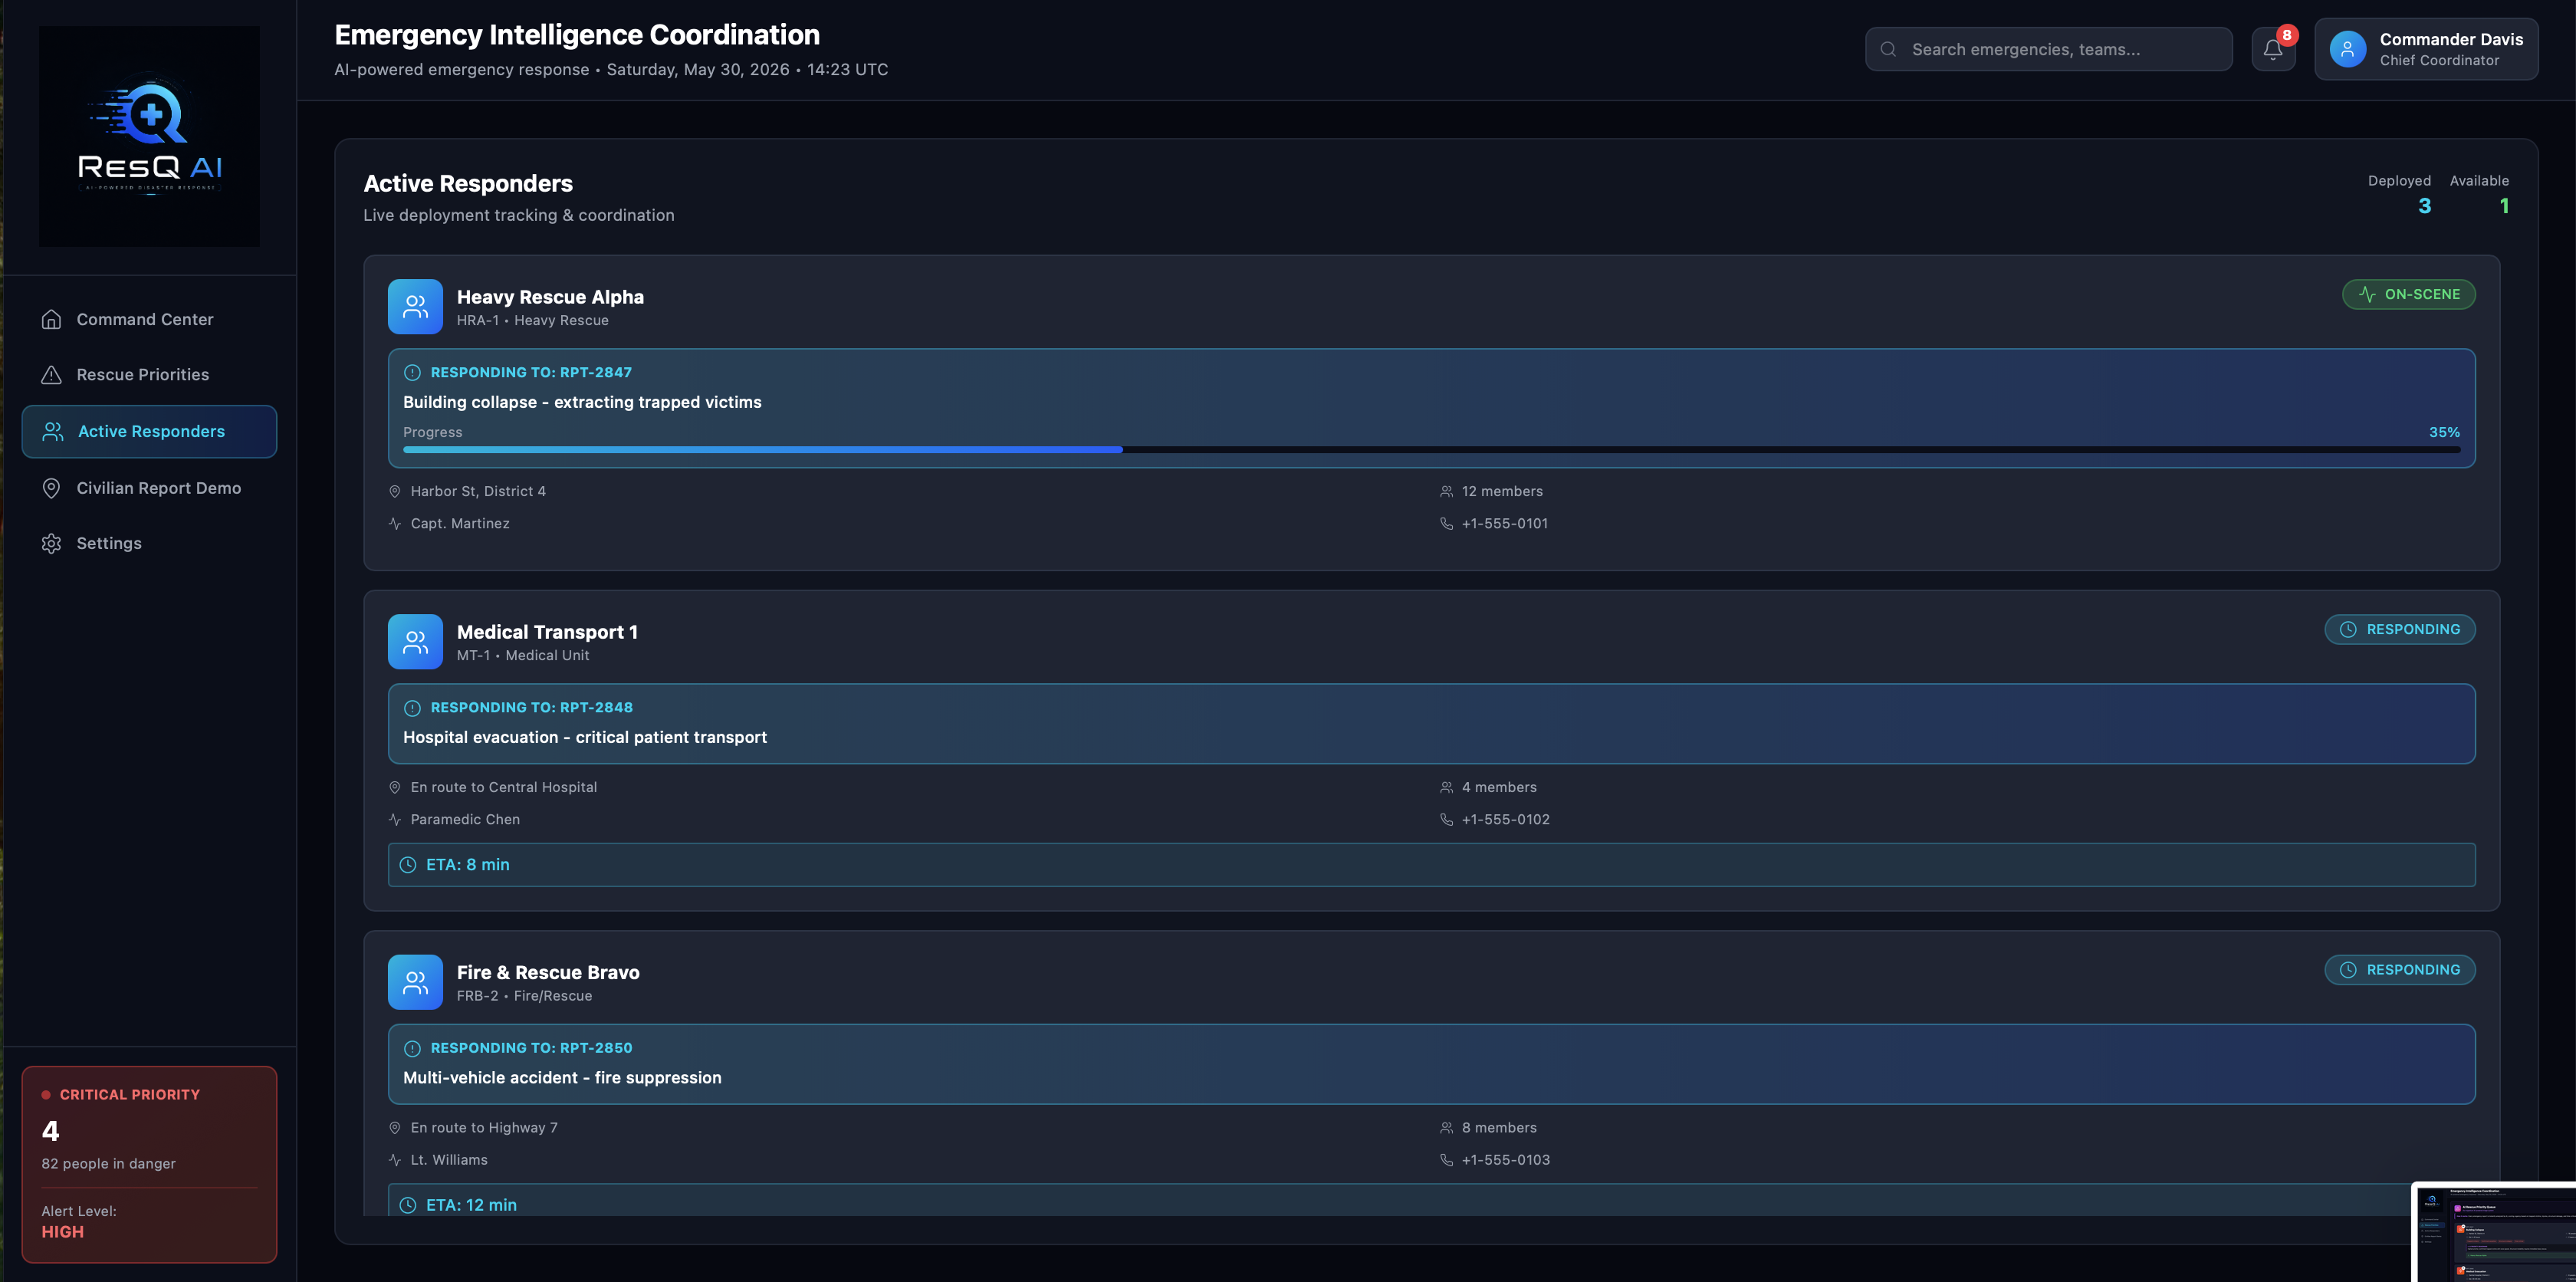Click the ETA: 8 min bar
Image resolution: width=2576 pixels, height=1282 pixels.
tap(1431, 865)
